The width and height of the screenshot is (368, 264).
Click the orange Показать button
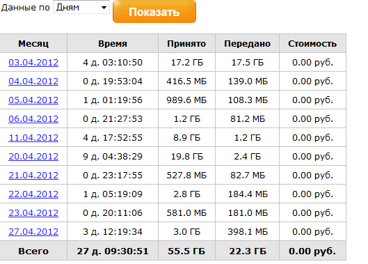154,12
